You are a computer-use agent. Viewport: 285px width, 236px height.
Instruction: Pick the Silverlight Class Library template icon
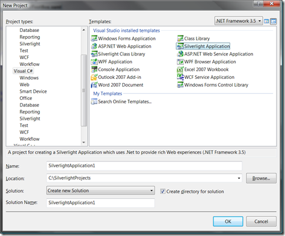coord(94,54)
